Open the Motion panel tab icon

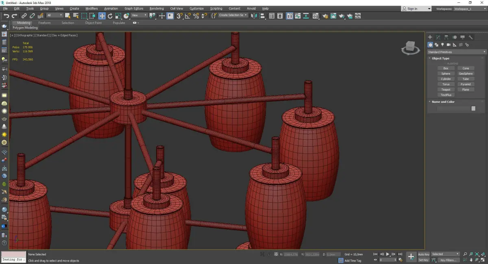point(454,37)
